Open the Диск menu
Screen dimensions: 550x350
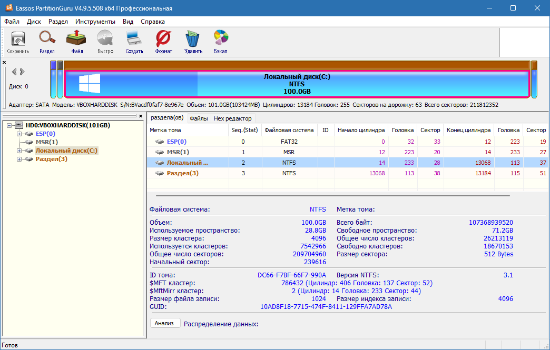(34, 22)
